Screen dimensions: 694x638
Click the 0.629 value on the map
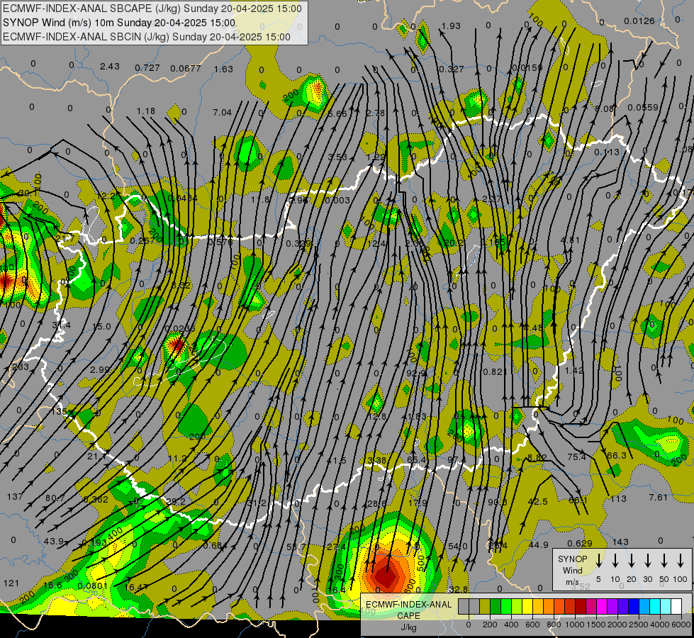[580, 543]
